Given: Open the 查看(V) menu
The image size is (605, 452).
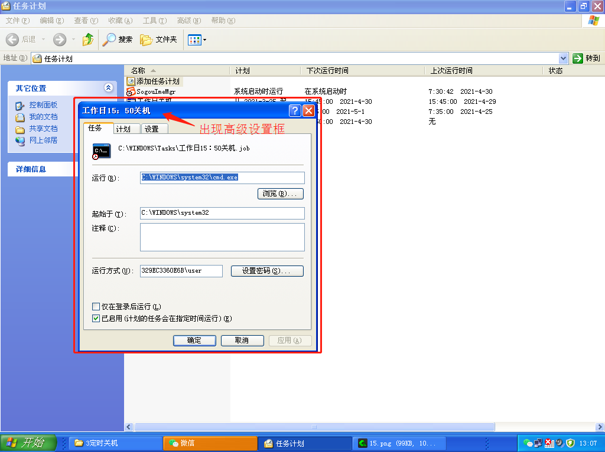Looking at the screenshot, I should point(86,21).
